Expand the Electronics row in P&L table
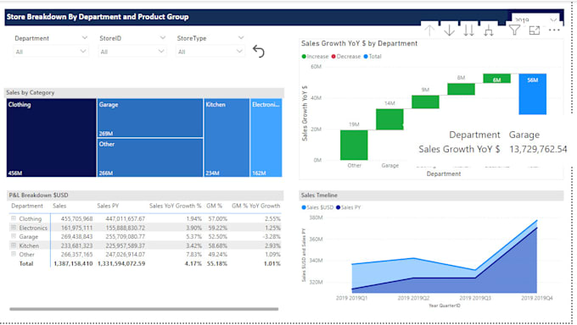Screen dimensions: 577x325 pyautogui.click(x=14, y=228)
